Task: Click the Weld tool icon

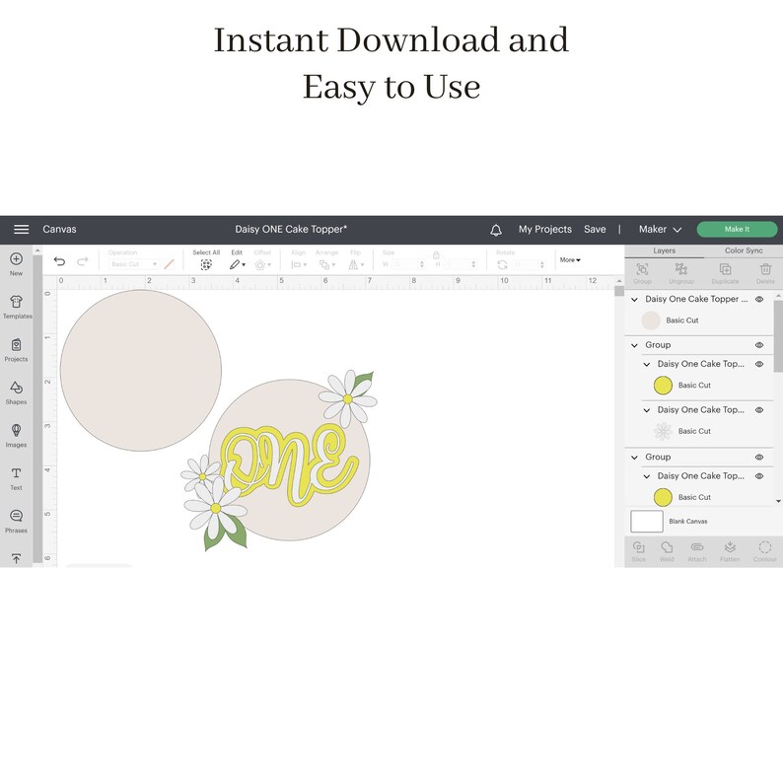Action: 667,547
